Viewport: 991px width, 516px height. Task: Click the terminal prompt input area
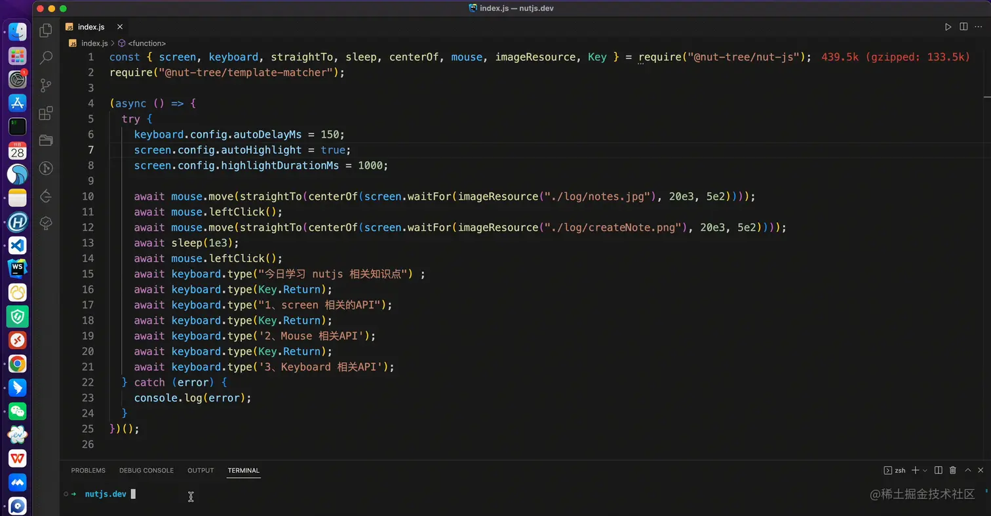click(133, 494)
